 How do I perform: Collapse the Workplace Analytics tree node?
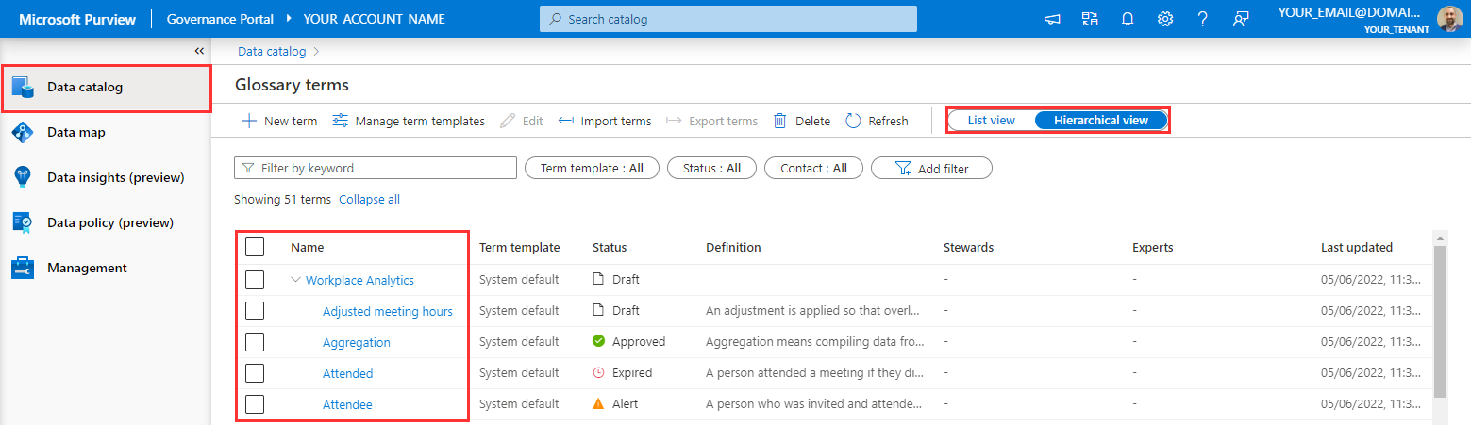coord(296,280)
